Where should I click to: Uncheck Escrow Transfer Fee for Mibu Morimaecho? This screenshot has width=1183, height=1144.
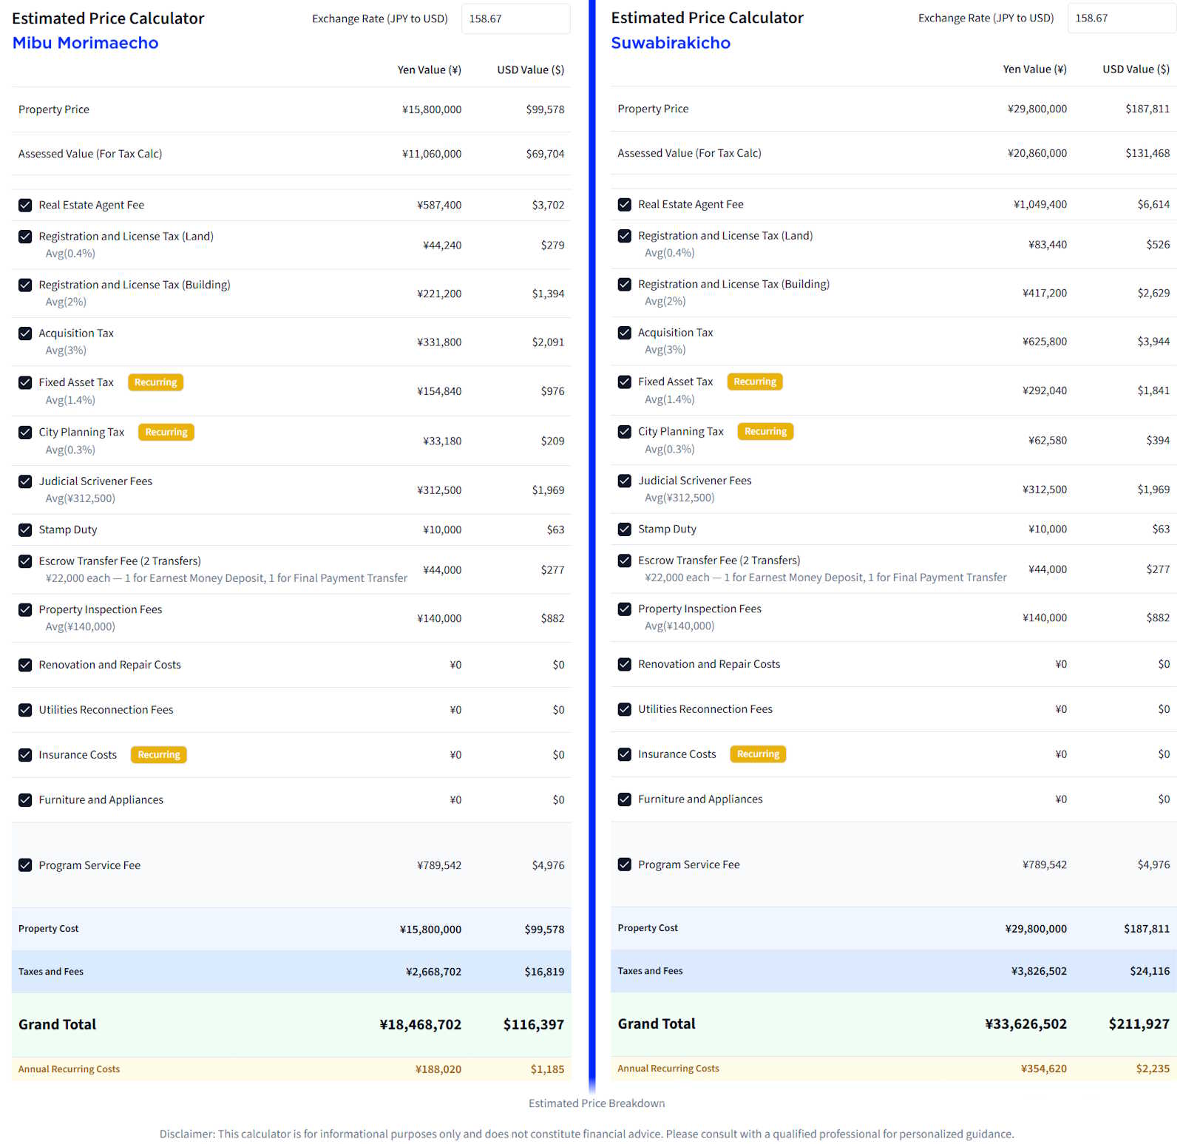(25, 561)
